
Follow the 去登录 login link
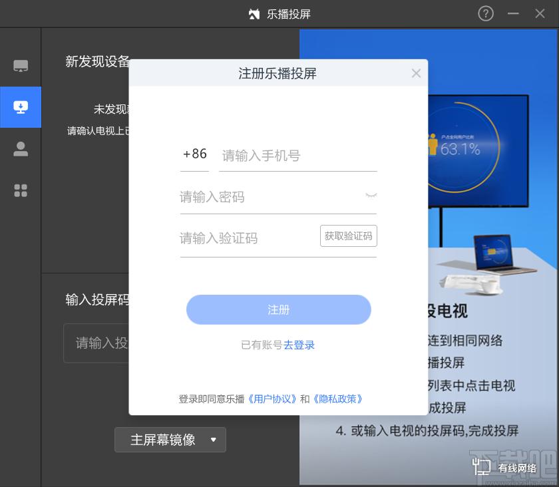(299, 345)
